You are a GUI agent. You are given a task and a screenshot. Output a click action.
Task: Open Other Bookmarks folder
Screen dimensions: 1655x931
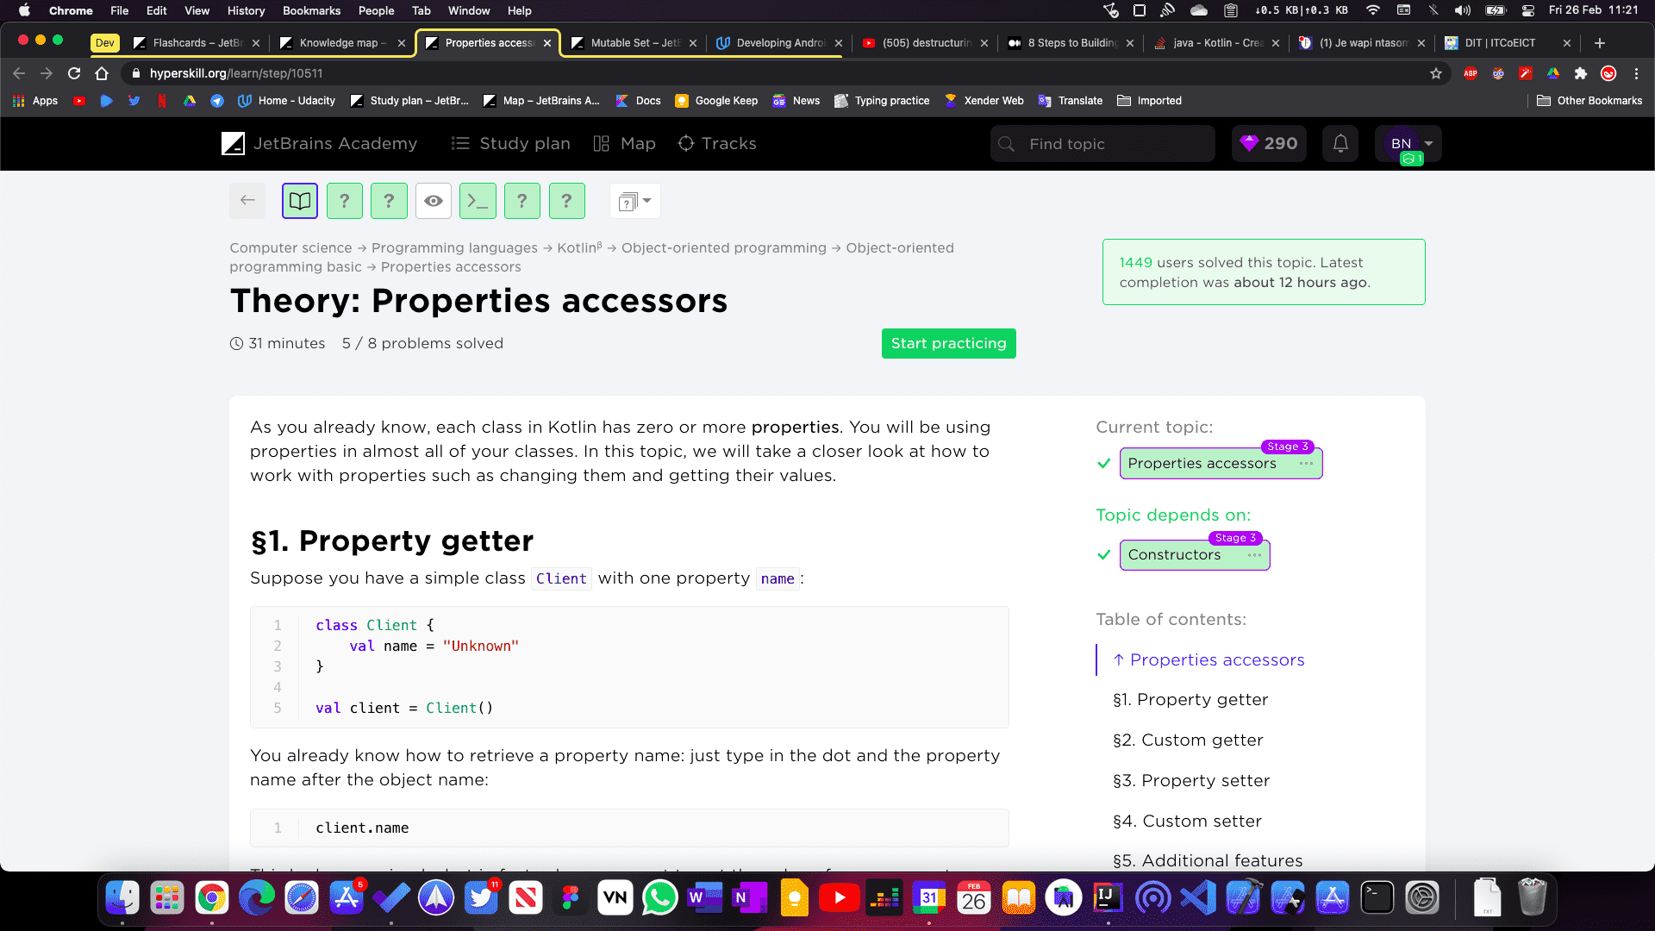click(1589, 101)
